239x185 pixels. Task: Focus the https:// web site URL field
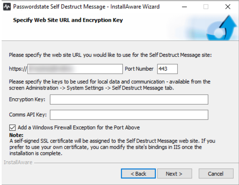click(x=75, y=69)
